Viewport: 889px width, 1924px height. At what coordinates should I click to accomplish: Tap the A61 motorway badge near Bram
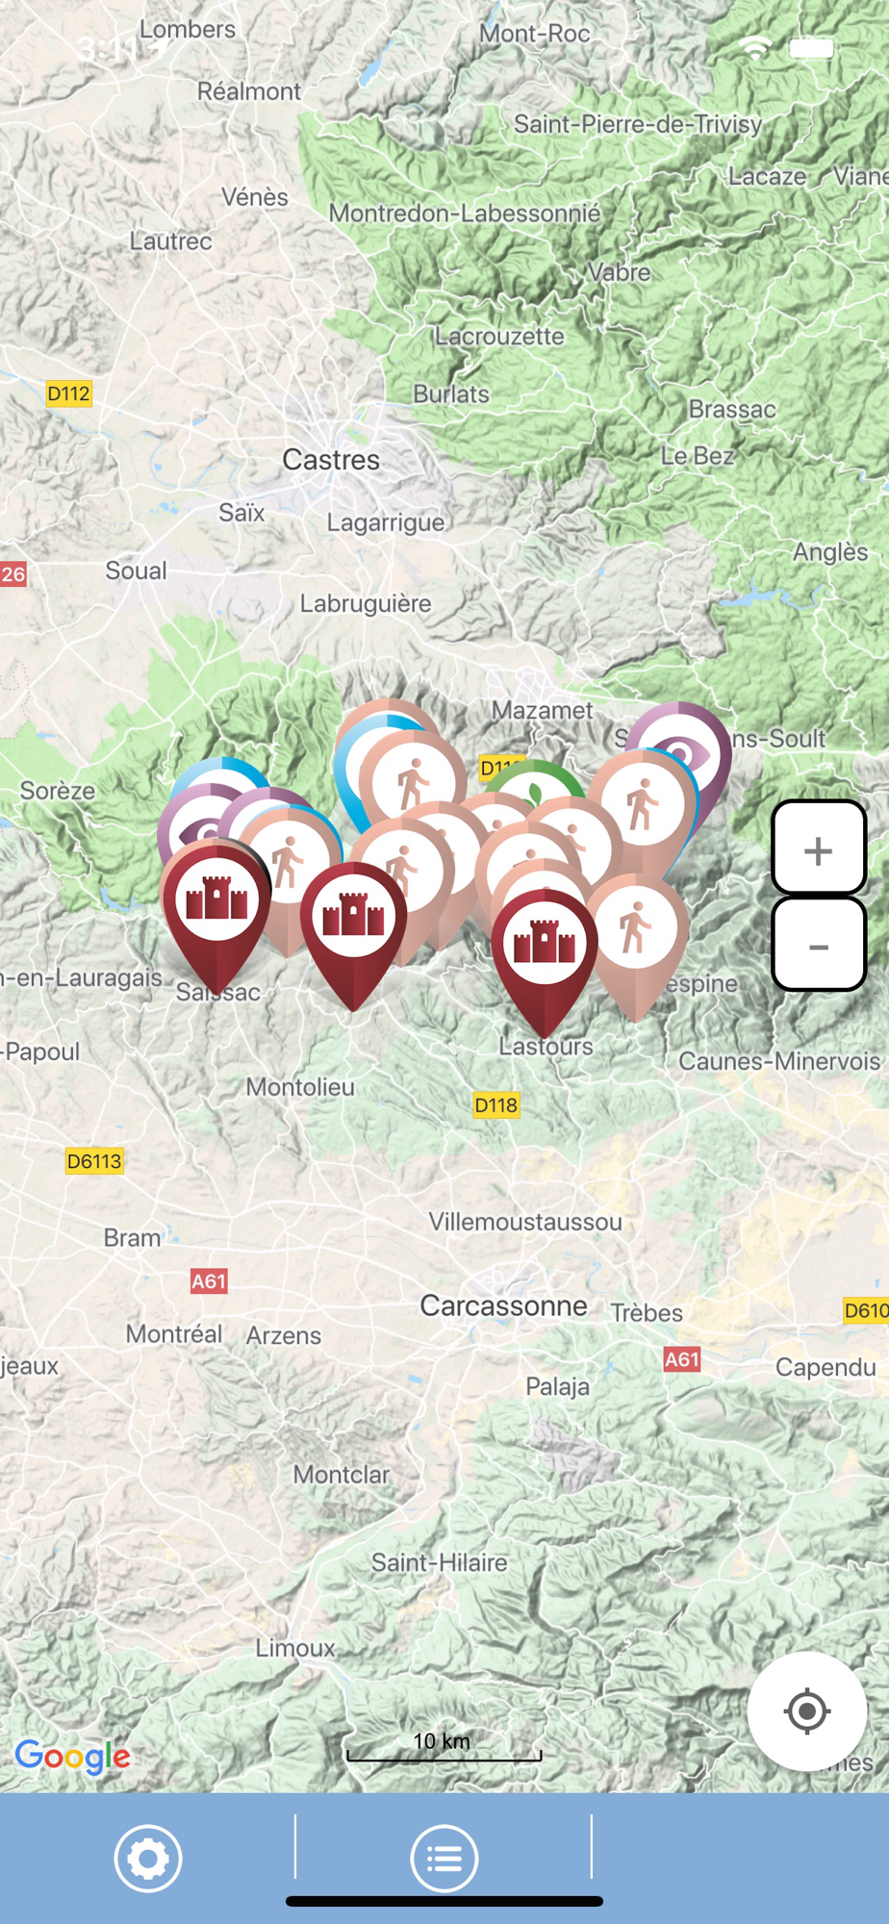[209, 1281]
